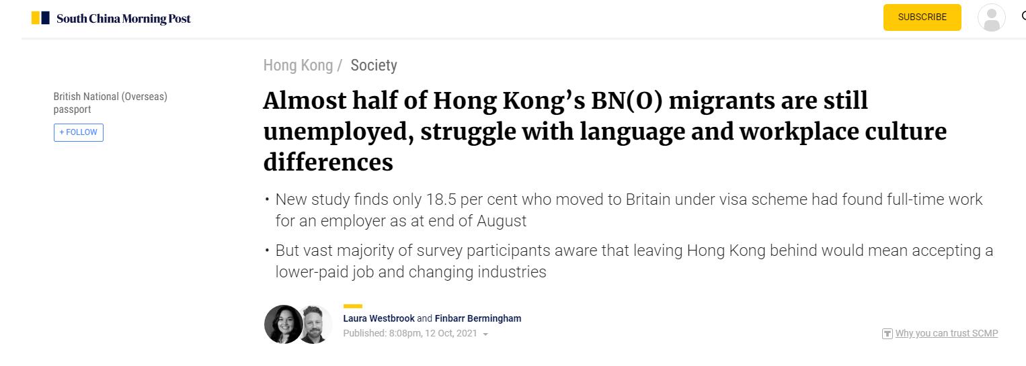The height and width of the screenshot is (366, 1026).
Task: Open Laura Westbrook's author photo
Action: [x=282, y=324]
